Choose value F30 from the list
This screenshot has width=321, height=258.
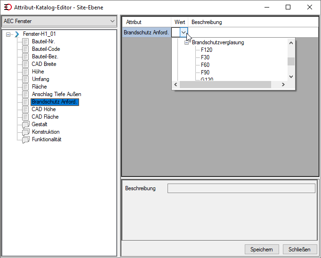point(205,57)
